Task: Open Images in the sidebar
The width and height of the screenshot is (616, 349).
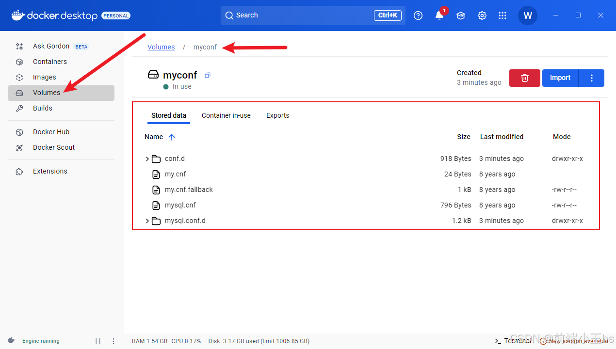Action: [61, 78]
